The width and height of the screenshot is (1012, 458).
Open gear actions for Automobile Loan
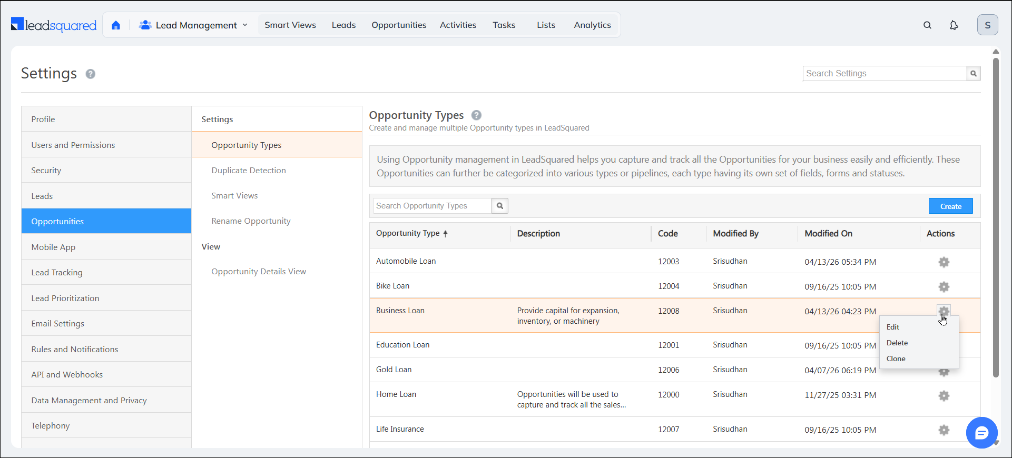click(944, 262)
